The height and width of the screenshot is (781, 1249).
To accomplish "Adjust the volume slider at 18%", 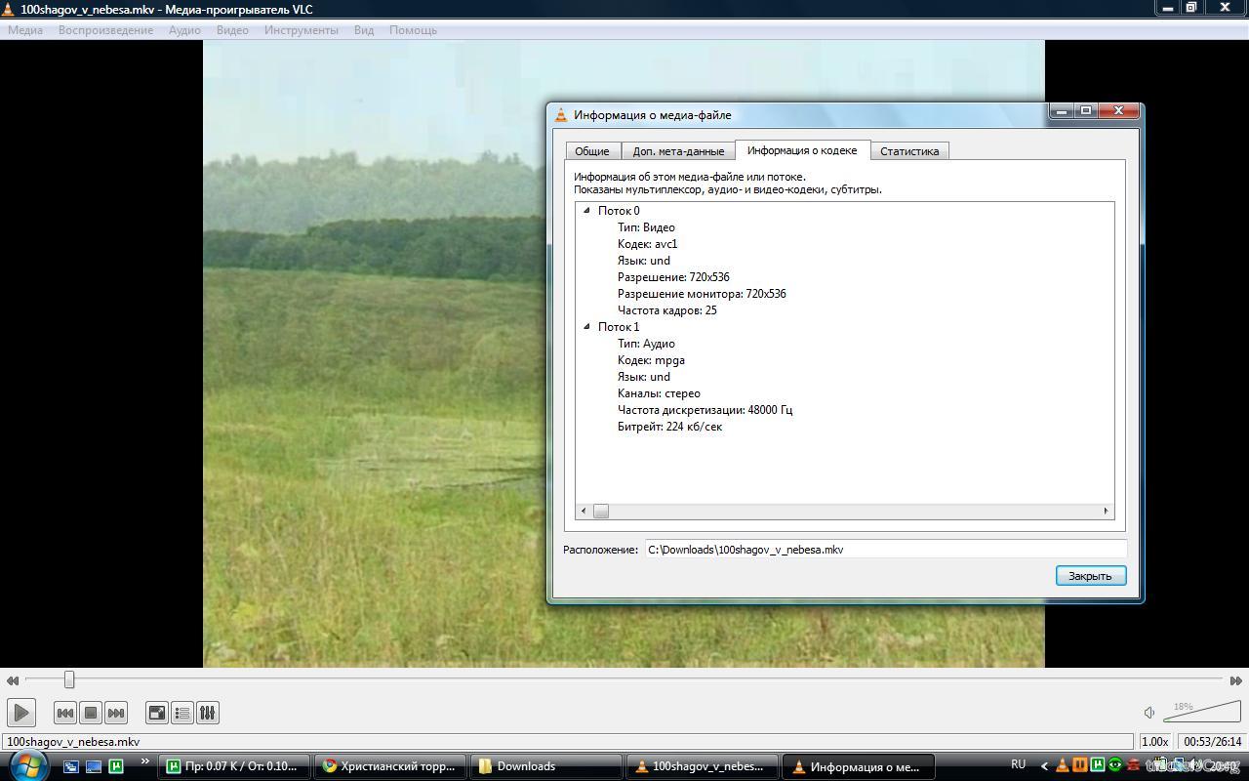I will point(1202,713).
